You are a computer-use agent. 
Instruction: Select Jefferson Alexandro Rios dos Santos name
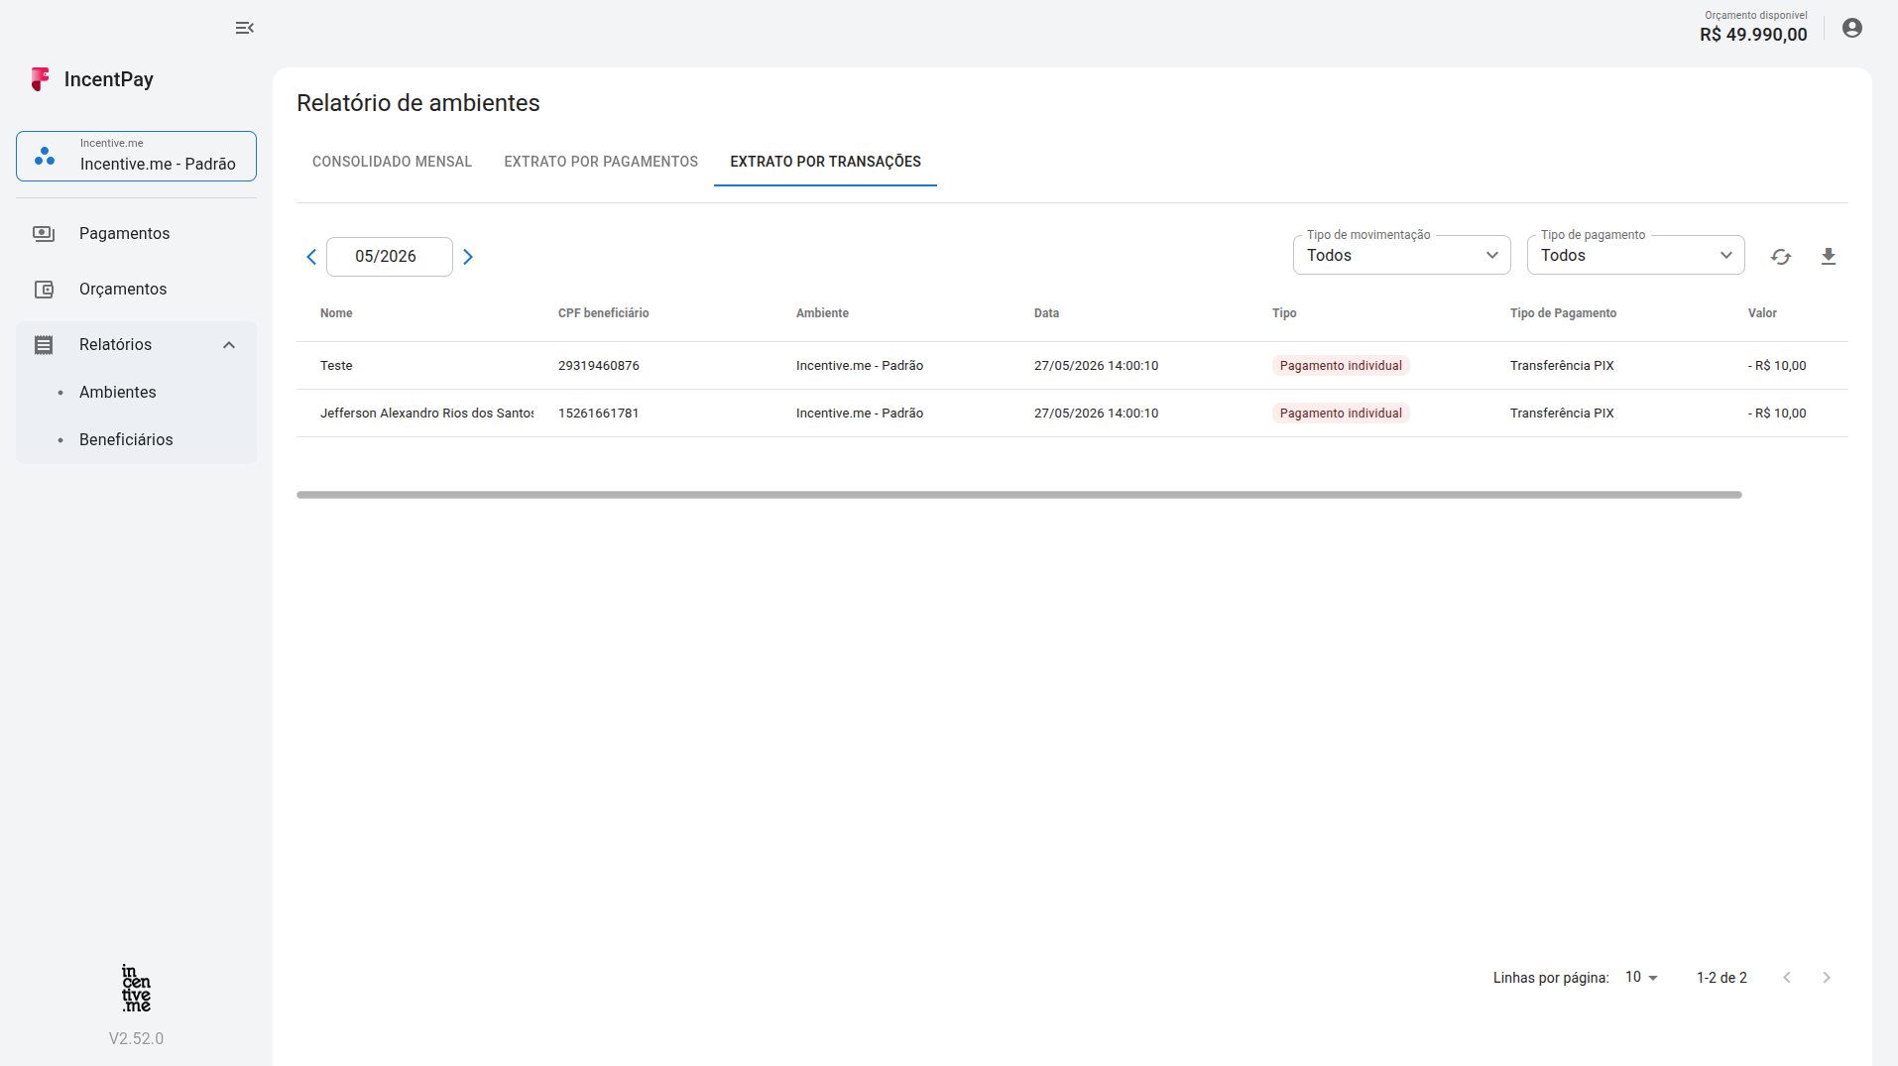click(x=426, y=414)
